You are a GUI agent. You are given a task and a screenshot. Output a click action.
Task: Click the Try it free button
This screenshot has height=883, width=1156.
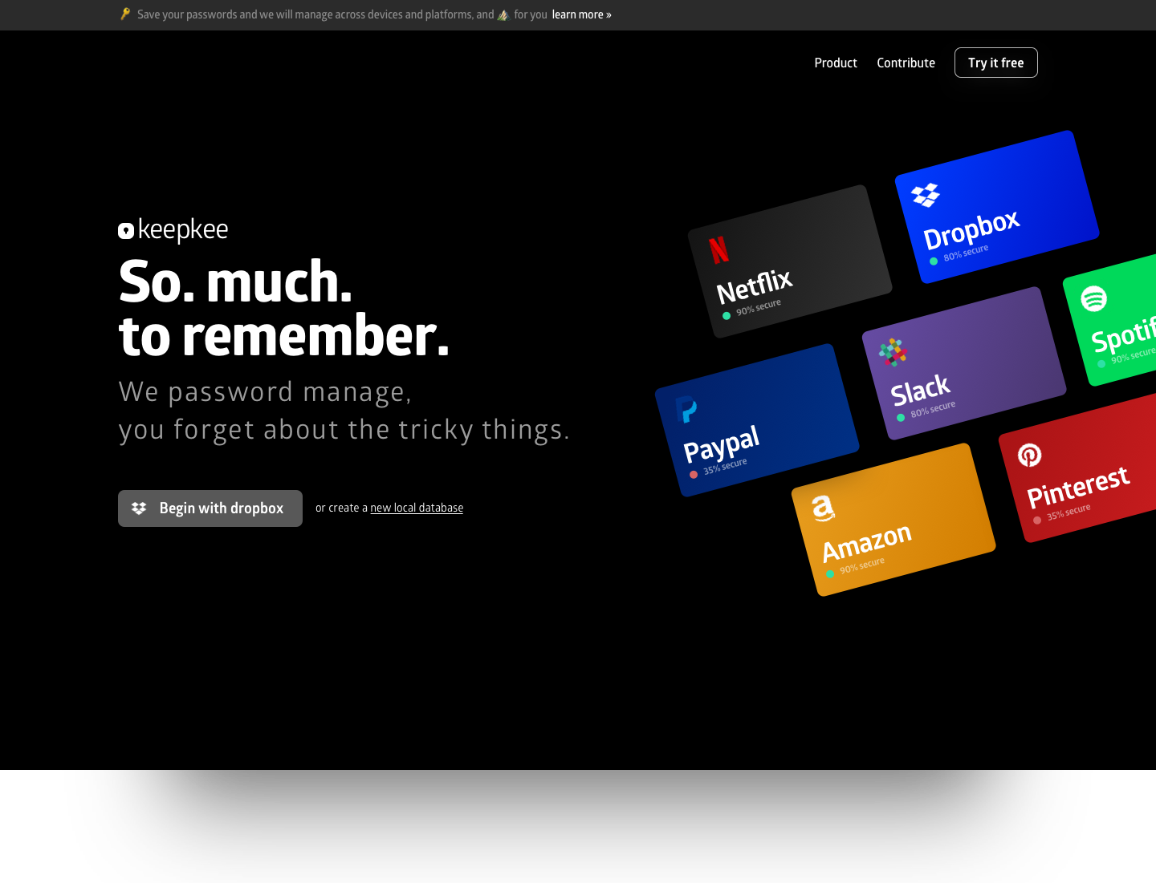coord(996,63)
